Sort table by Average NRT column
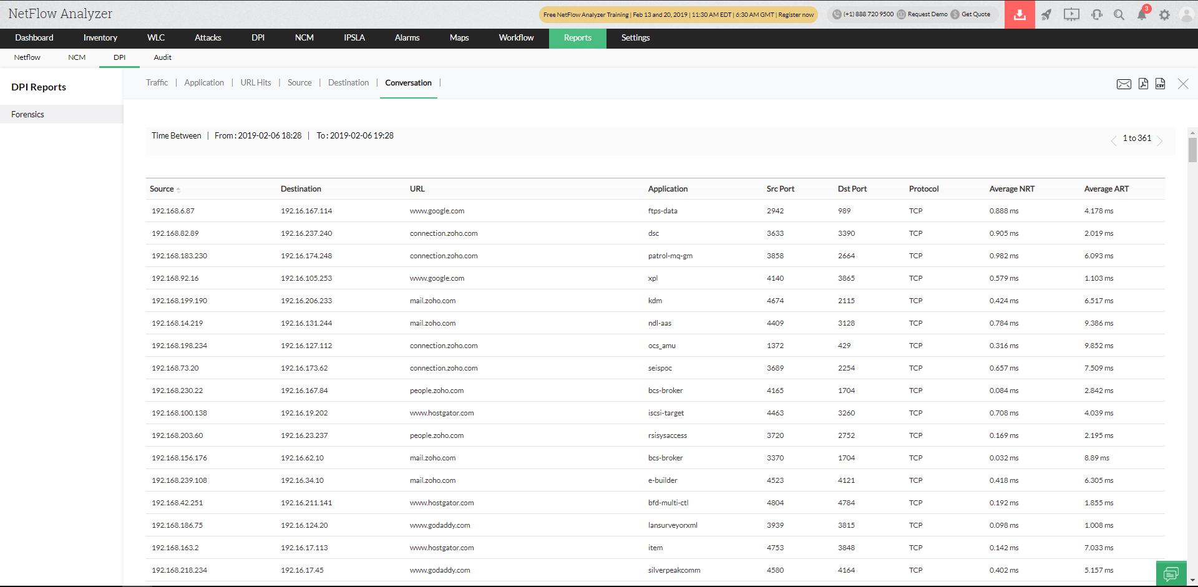This screenshot has height=587, width=1198. tap(1012, 189)
